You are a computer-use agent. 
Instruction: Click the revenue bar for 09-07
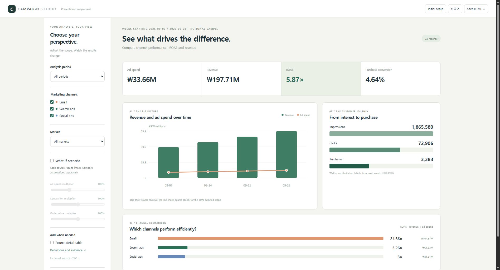tap(168, 163)
